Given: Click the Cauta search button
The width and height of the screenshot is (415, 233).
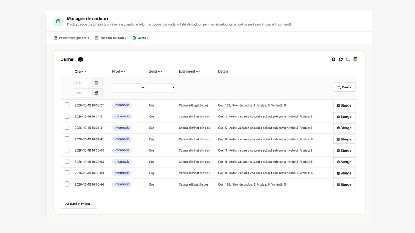Looking at the screenshot, I should pos(344,87).
